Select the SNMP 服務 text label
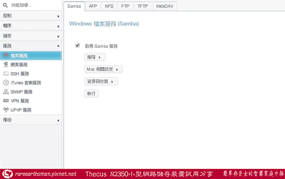 [x=21, y=92]
